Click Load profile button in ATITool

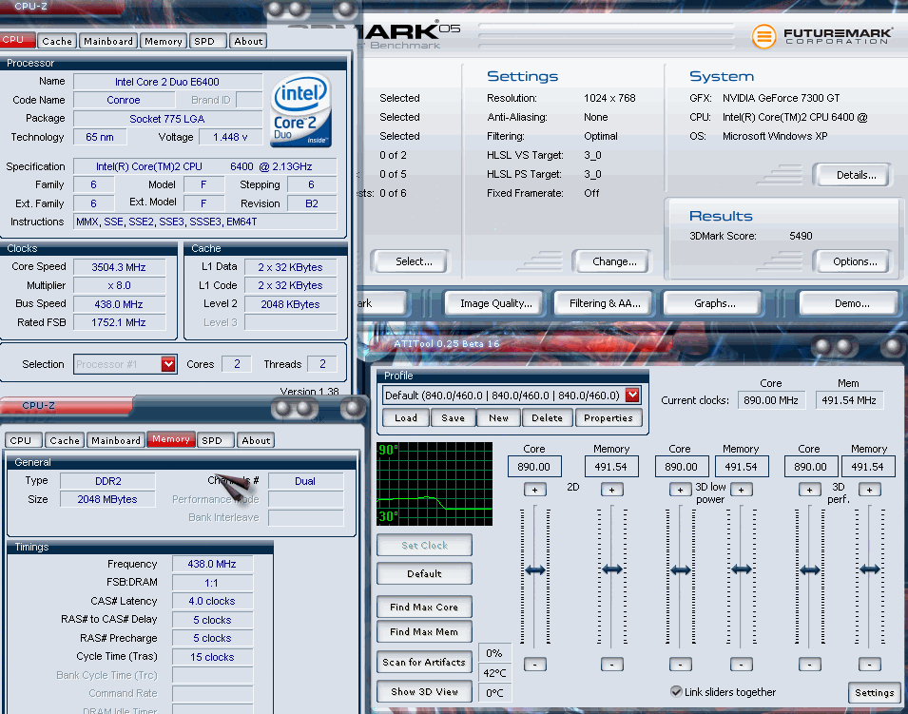pyautogui.click(x=406, y=418)
